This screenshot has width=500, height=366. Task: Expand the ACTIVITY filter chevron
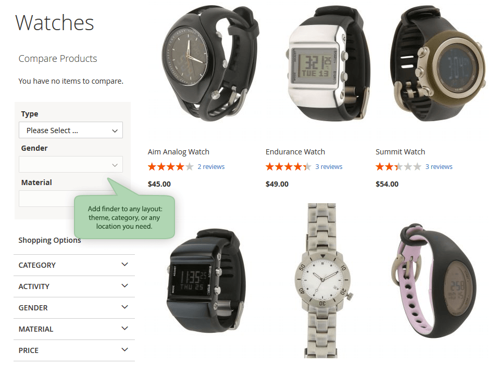click(x=124, y=286)
